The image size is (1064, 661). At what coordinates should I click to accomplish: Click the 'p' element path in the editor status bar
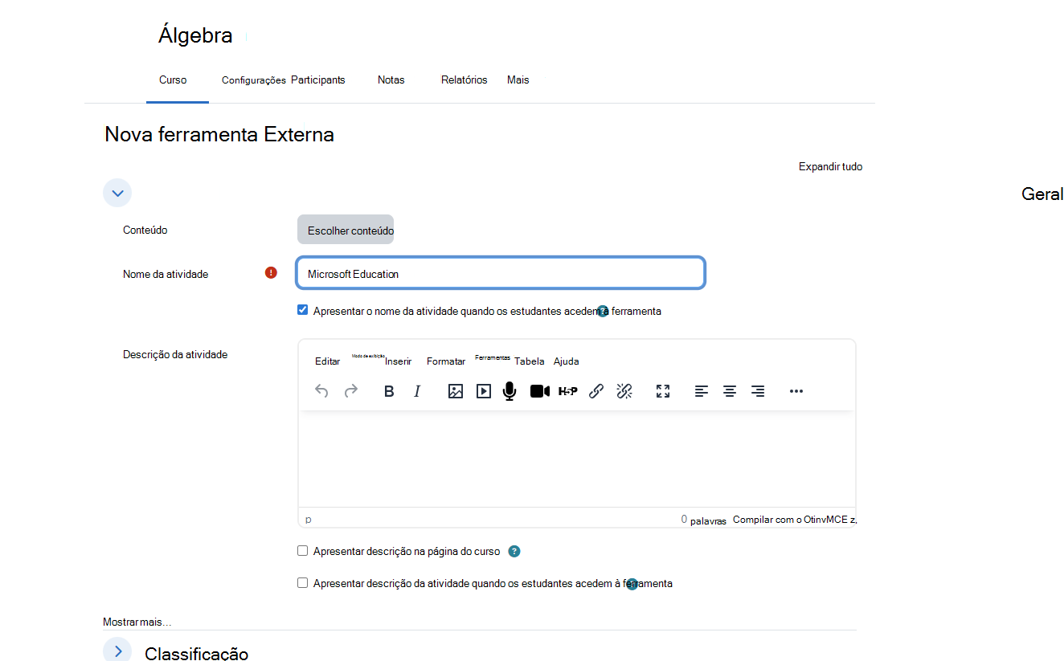(x=309, y=520)
